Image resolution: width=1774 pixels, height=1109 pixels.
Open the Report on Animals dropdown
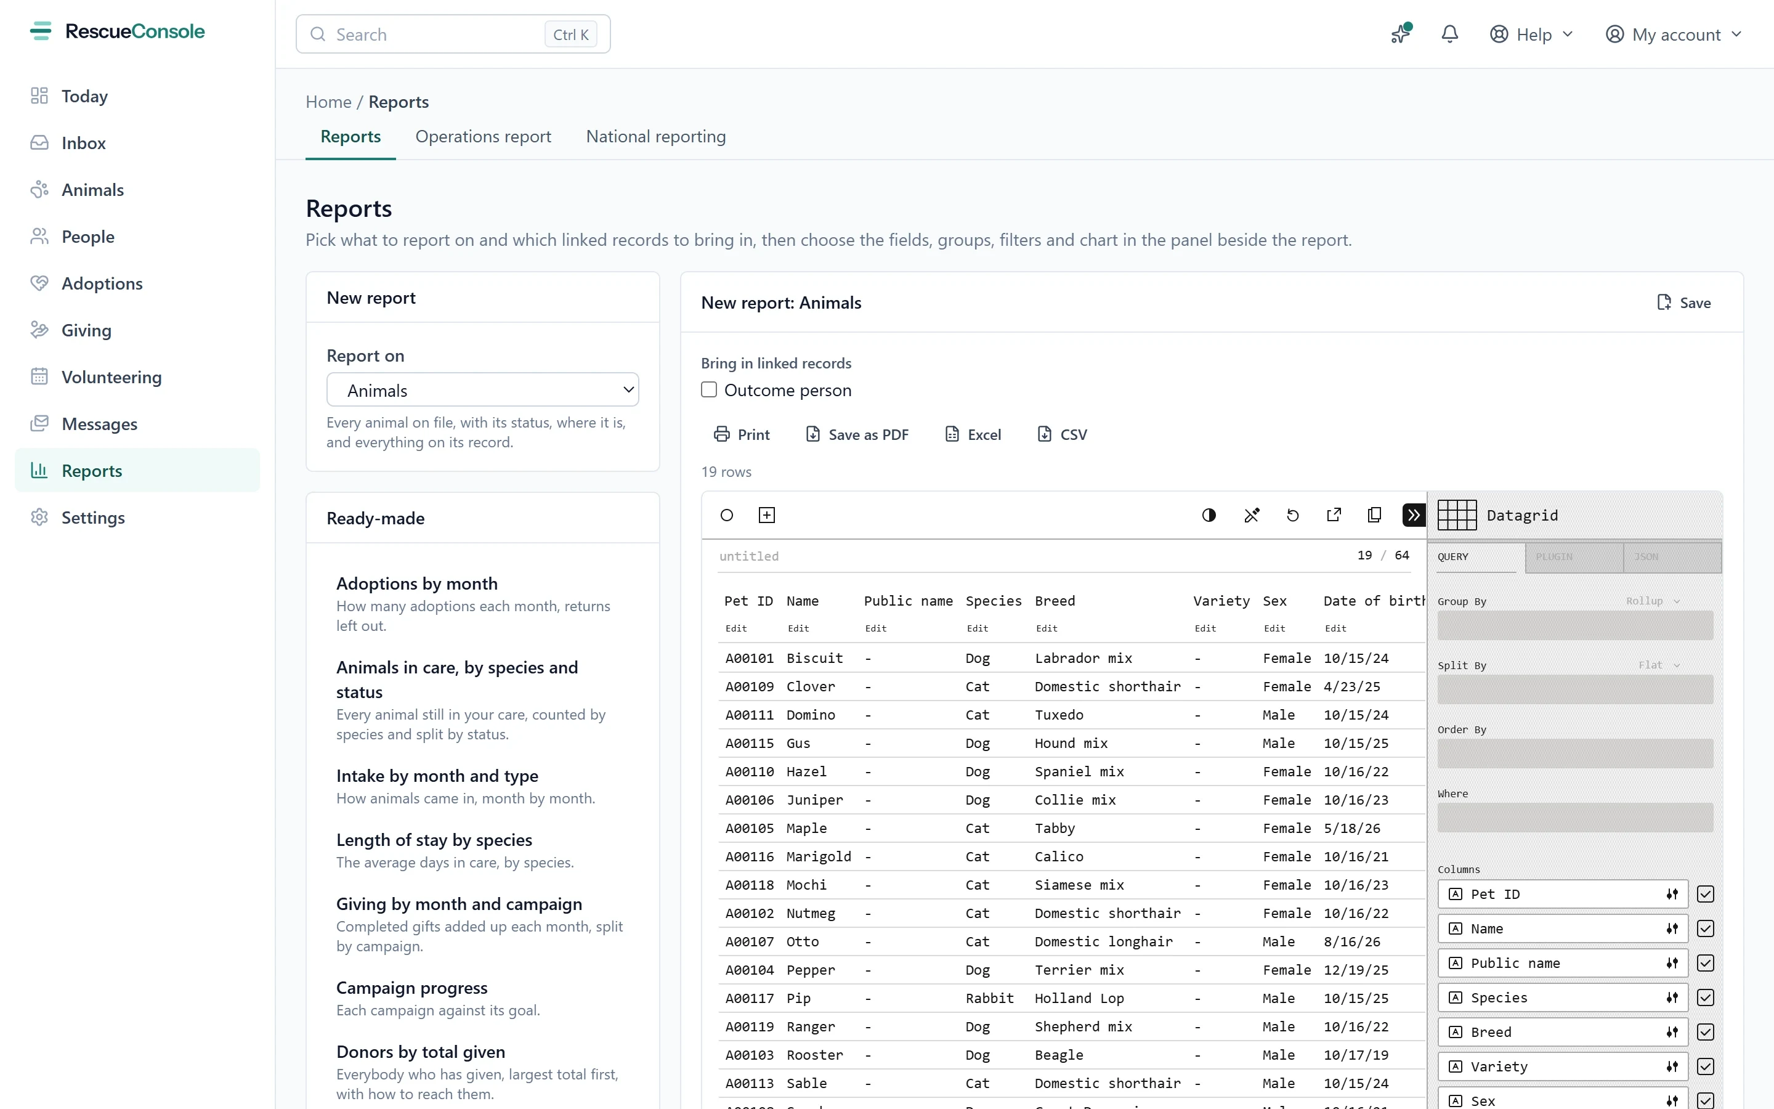[482, 389]
